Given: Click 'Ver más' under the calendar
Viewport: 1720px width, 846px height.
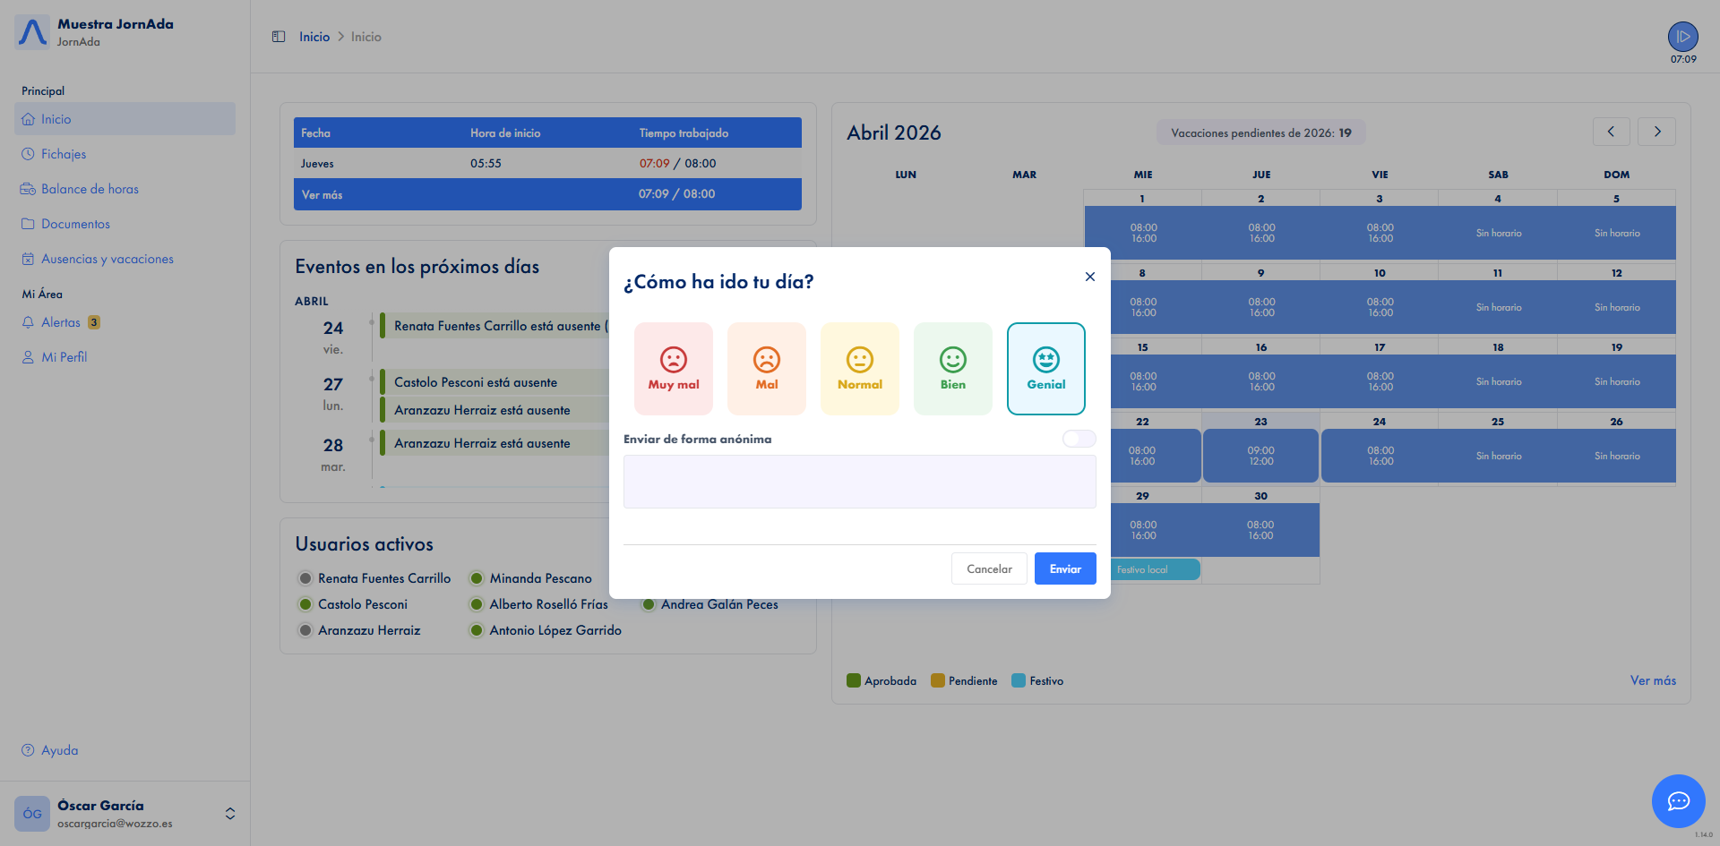Looking at the screenshot, I should [1653, 680].
